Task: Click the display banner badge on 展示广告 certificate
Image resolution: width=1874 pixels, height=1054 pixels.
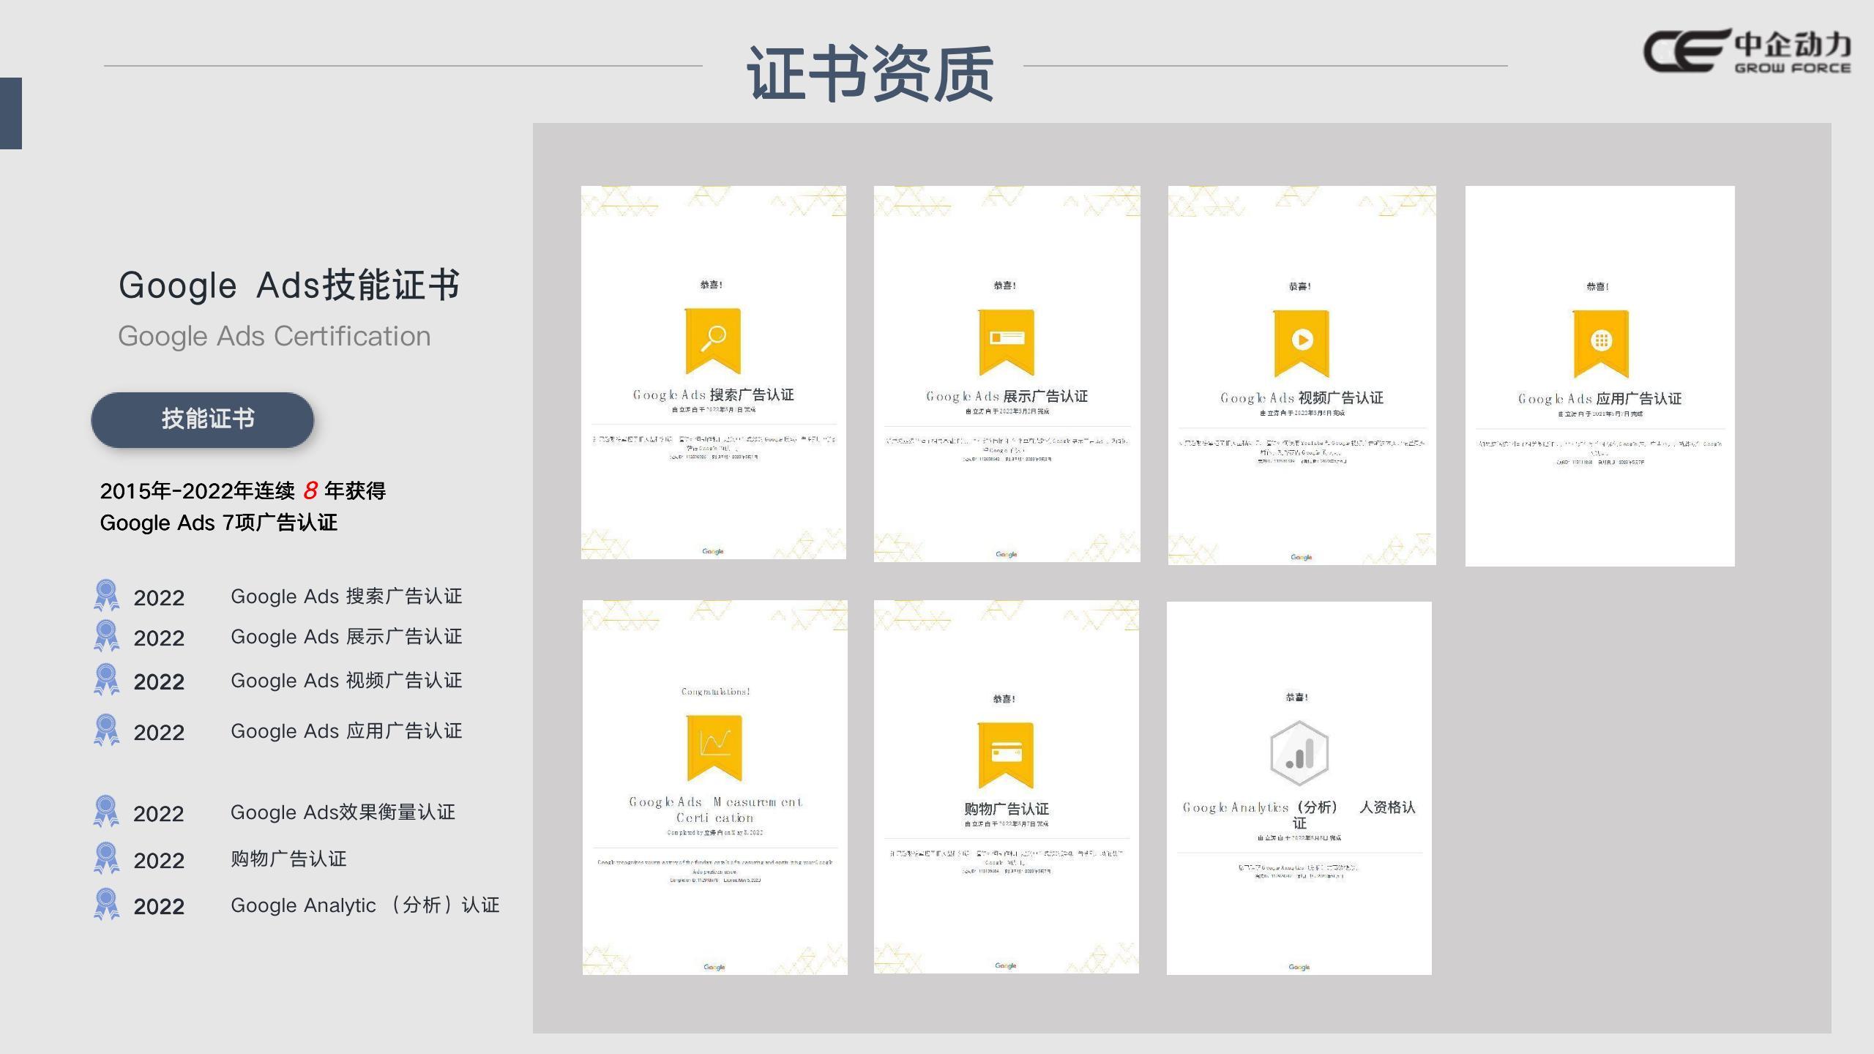Action: pyautogui.click(x=1007, y=342)
